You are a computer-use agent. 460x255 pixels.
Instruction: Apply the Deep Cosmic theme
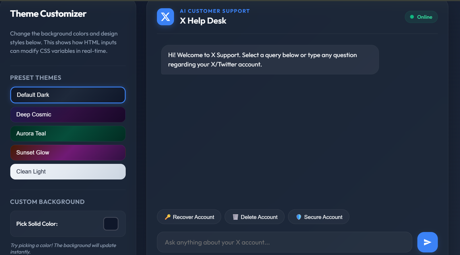click(x=68, y=114)
